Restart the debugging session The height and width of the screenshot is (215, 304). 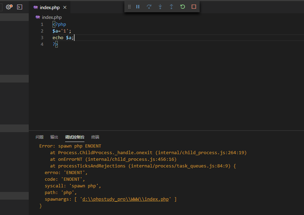pyautogui.click(x=182, y=7)
